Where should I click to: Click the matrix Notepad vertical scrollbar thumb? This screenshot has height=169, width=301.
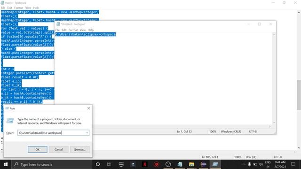299,95
